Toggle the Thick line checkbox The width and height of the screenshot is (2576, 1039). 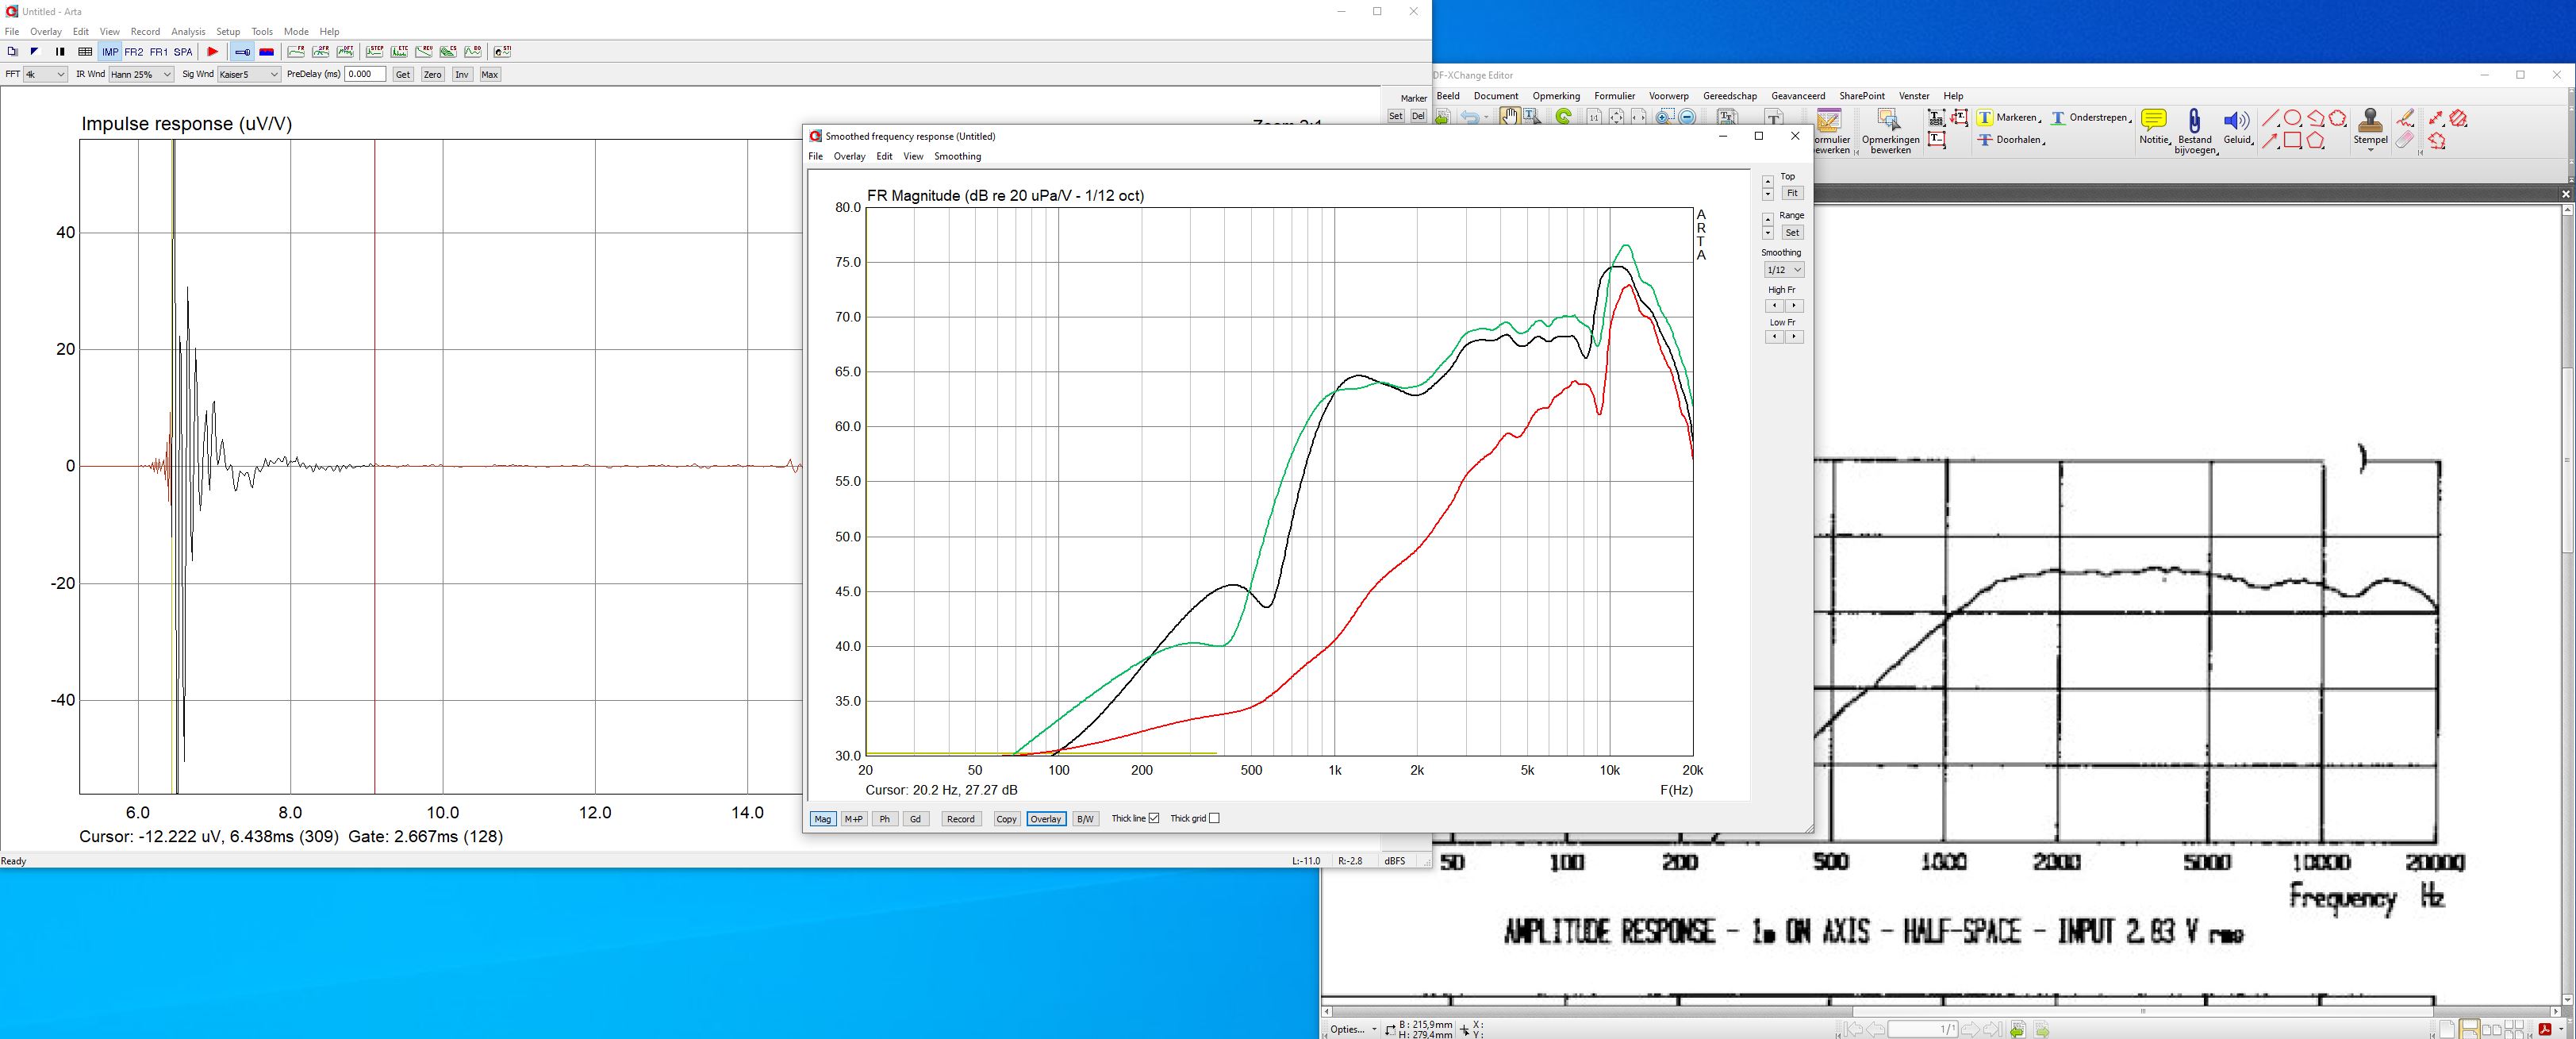pos(1153,818)
